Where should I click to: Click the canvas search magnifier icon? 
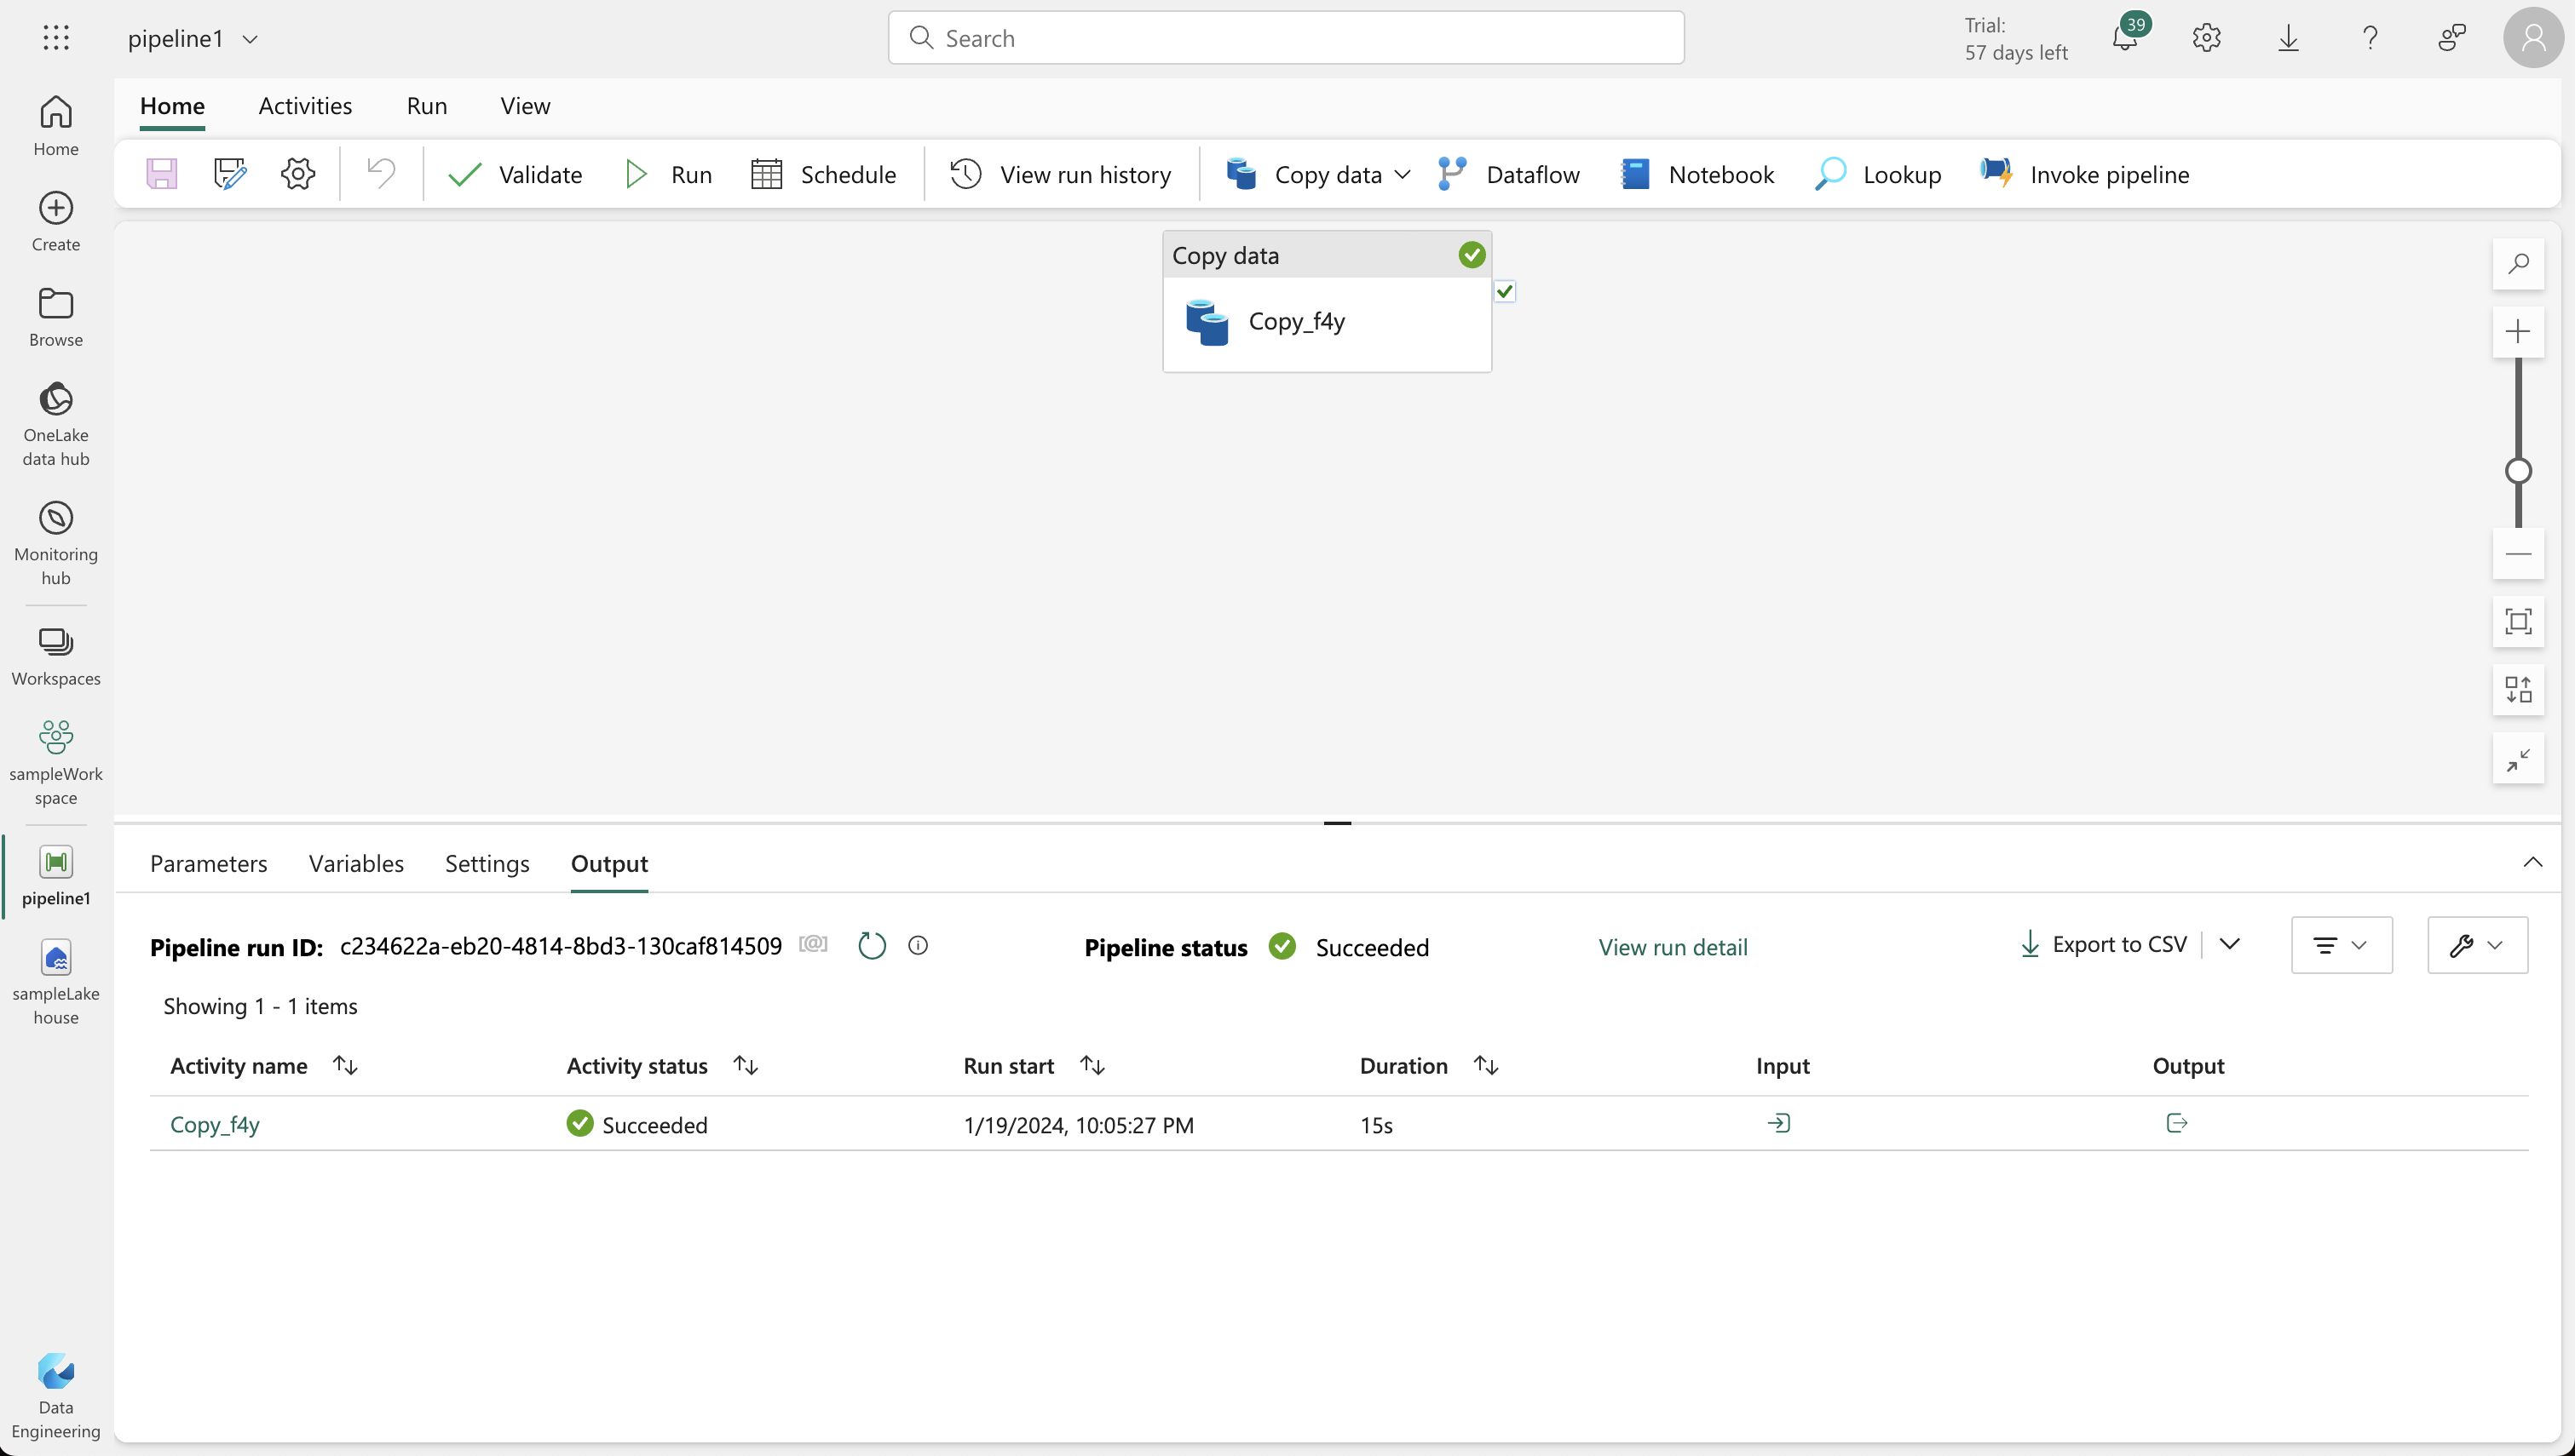[x=2519, y=264]
